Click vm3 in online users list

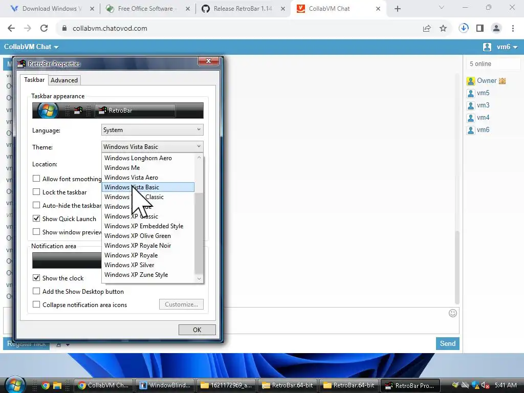[x=483, y=105]
